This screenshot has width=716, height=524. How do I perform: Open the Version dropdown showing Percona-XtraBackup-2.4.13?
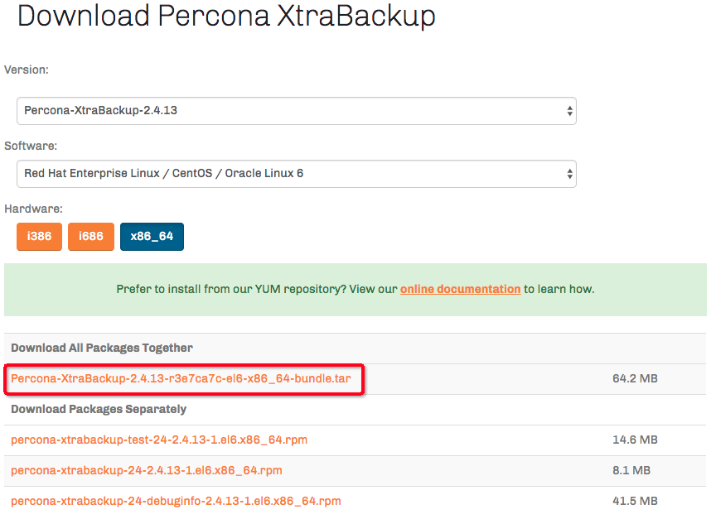[x=290, y=111]
